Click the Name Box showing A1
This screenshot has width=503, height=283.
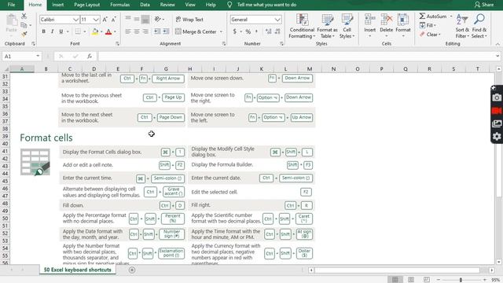pos(22,56)
